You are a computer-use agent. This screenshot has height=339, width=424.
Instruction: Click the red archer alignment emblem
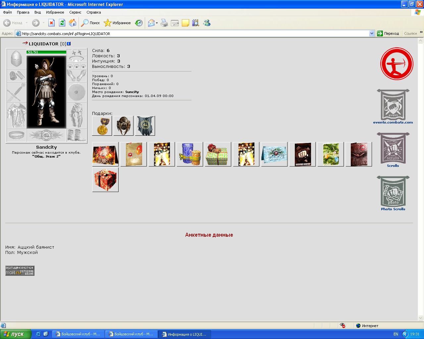click(397, 64)
